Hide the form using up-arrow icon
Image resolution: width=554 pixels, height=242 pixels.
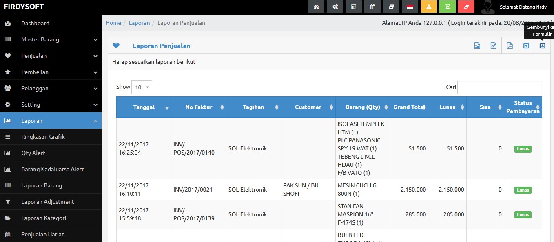[x=542, y=46]
